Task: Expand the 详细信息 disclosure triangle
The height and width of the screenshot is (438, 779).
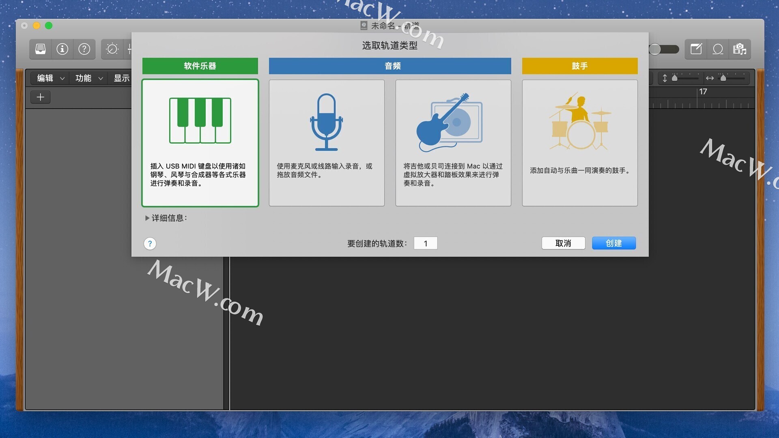Action: click(147, 218)
